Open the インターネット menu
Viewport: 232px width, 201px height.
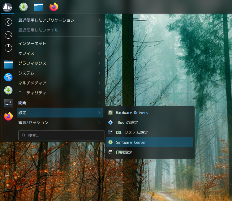coord(60,43)
